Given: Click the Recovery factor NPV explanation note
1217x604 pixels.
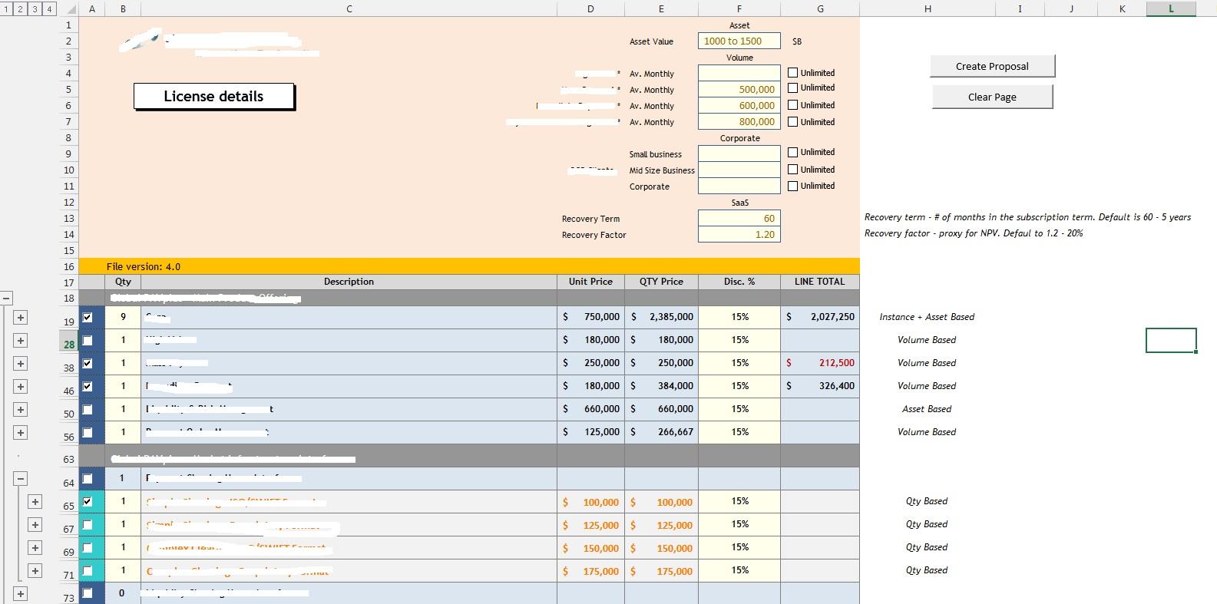Looking at the screenshot, I should 974,233.
